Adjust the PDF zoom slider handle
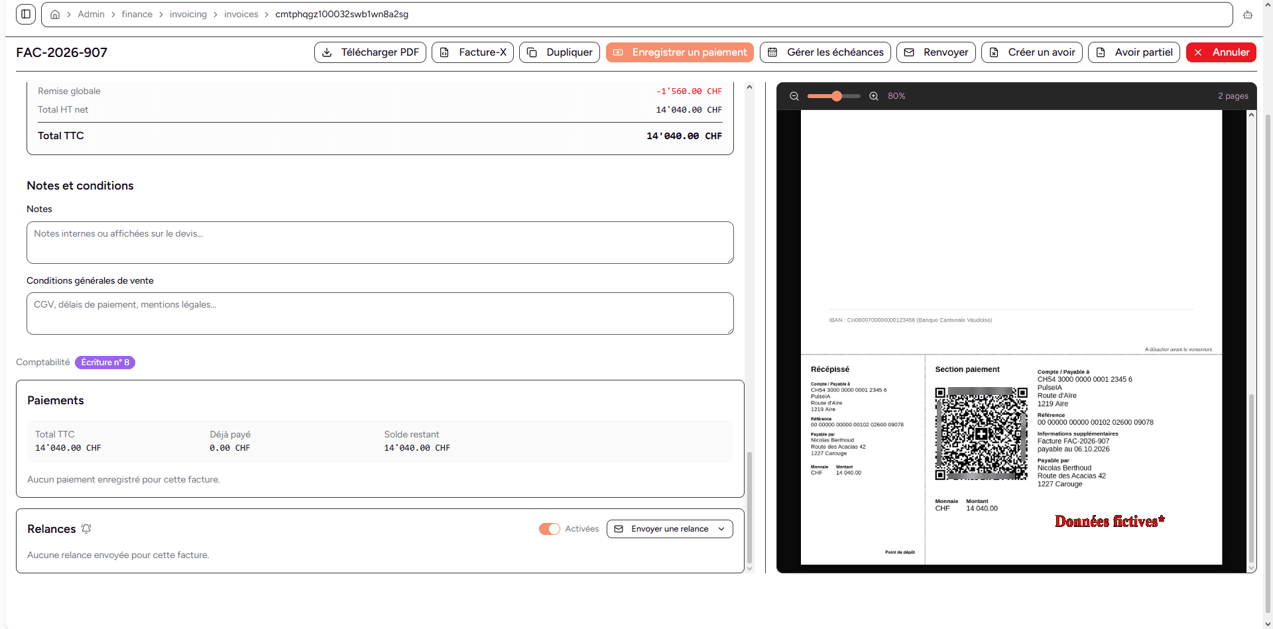 coord(837,96)
